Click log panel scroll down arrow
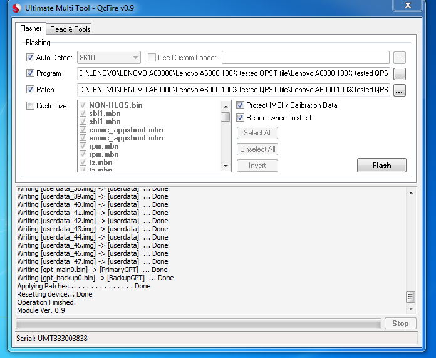 411,308
